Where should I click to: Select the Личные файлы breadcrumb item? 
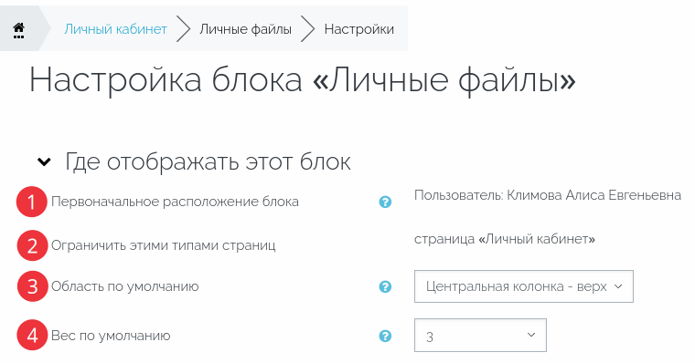(x=246, y=29)
